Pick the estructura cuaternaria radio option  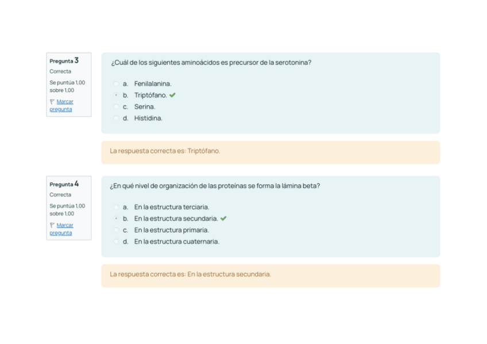click(x=117, y=242)
